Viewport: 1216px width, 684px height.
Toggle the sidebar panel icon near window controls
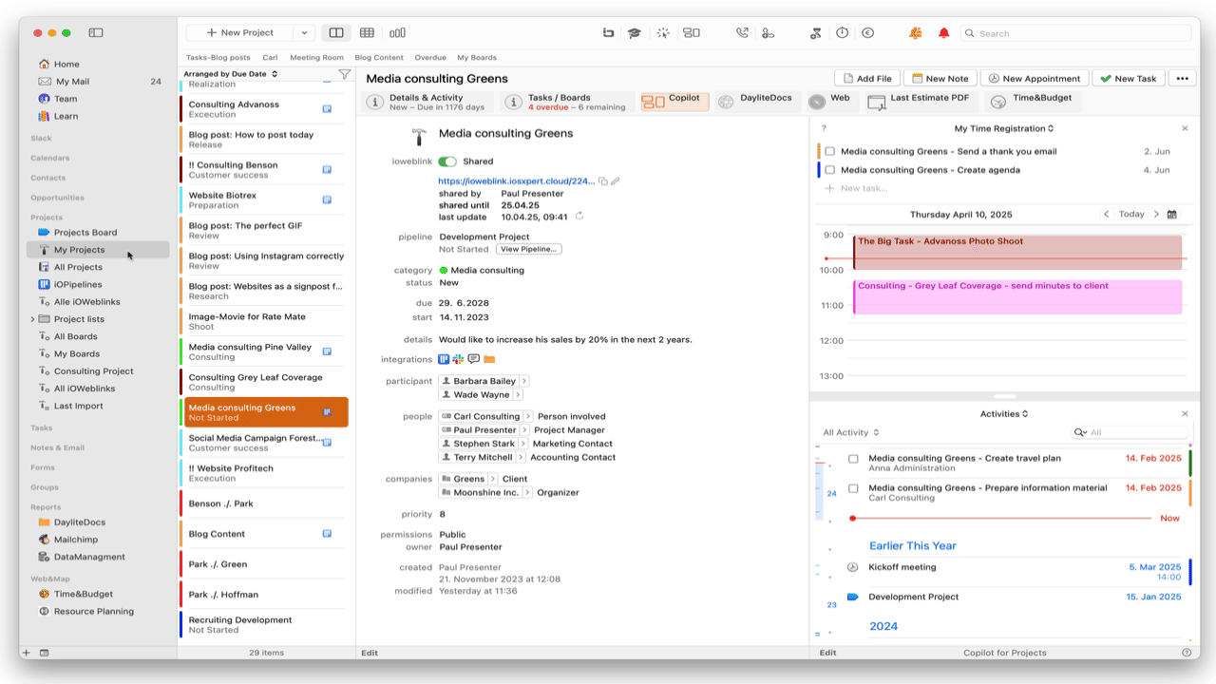pos(96,32)
